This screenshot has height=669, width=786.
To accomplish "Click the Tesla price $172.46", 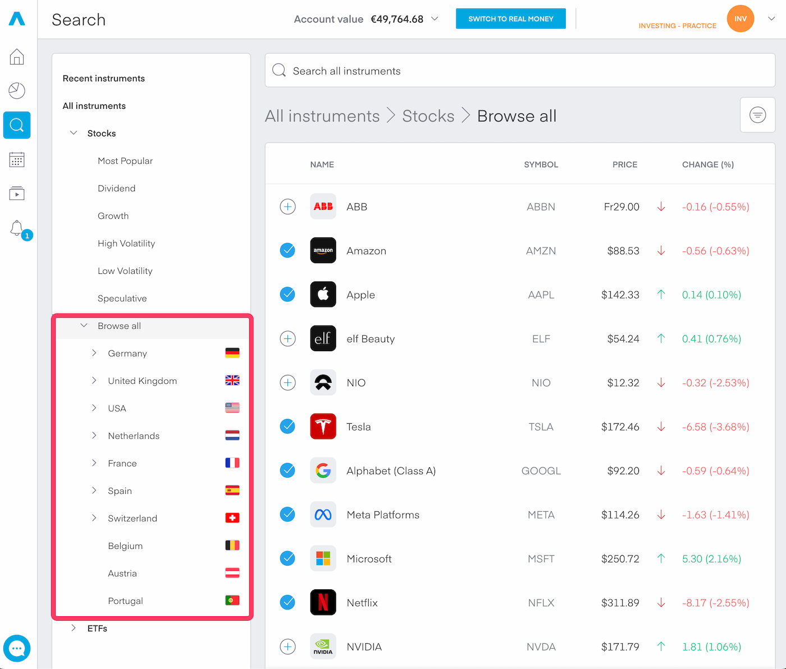I will point(620,427).
